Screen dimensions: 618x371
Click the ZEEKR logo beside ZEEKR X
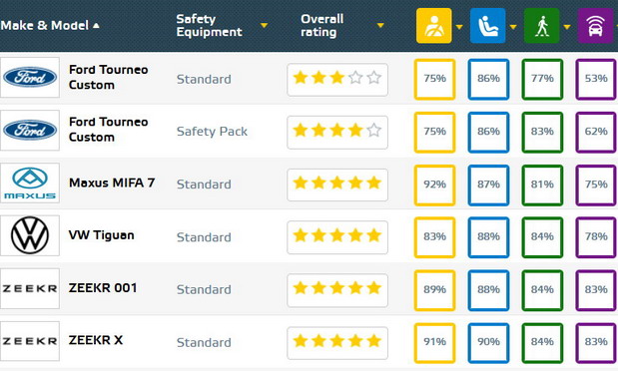tap(30, 341)
